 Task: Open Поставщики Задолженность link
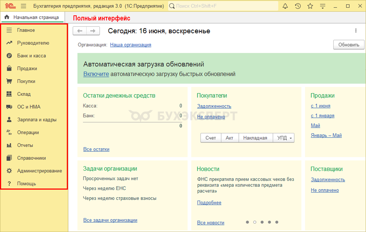(x=328, y=180)
